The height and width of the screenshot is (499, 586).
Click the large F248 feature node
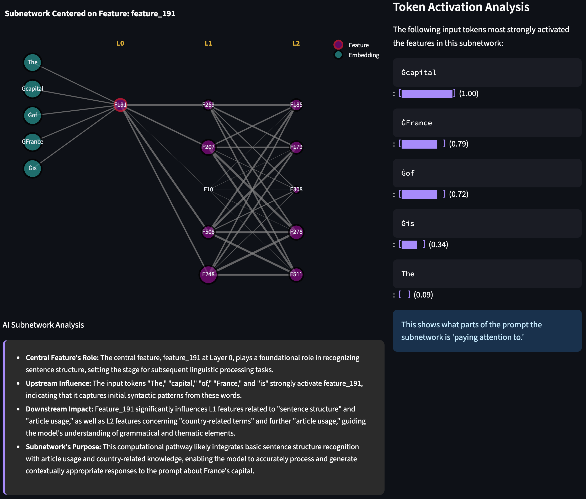coord(208,274)
